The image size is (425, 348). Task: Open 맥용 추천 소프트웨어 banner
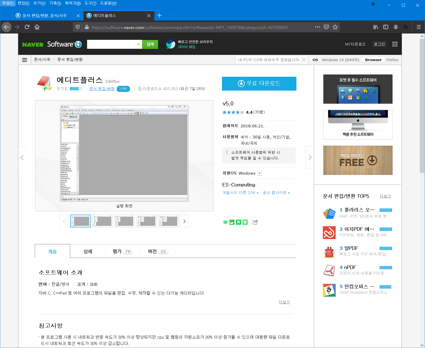coord(358,125)
